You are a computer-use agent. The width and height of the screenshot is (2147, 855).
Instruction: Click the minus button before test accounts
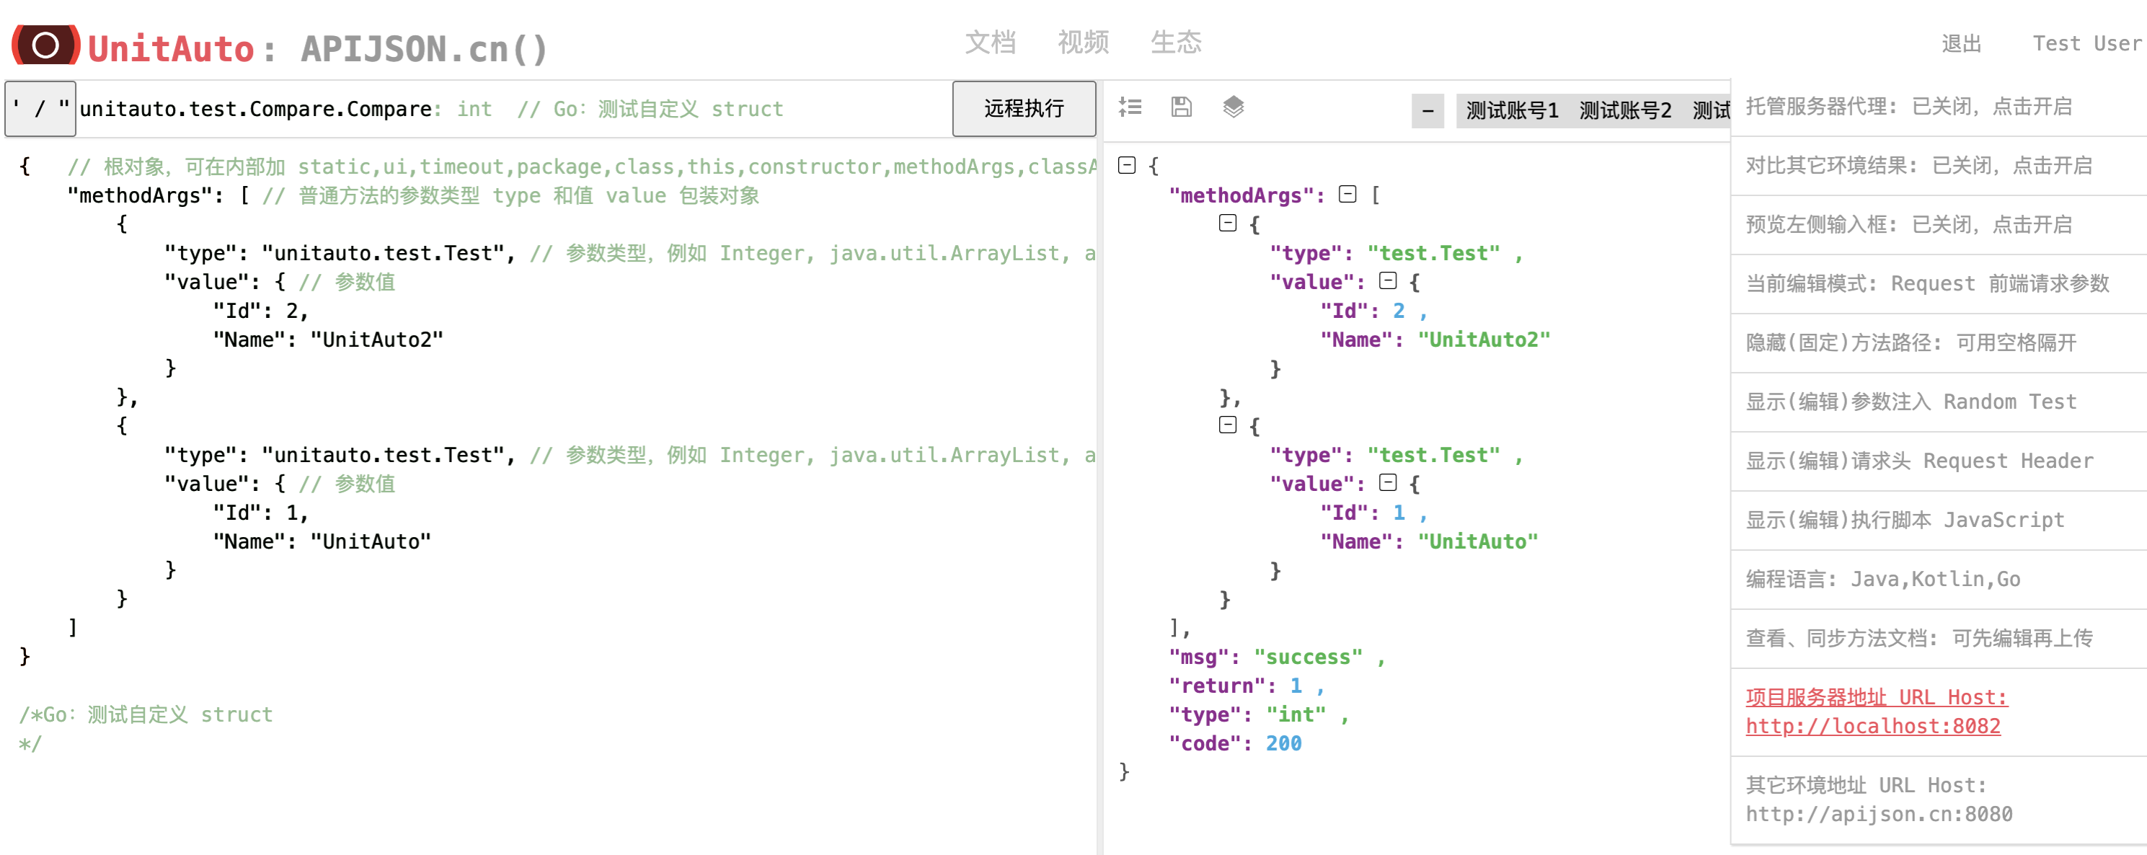(1427, 110)
